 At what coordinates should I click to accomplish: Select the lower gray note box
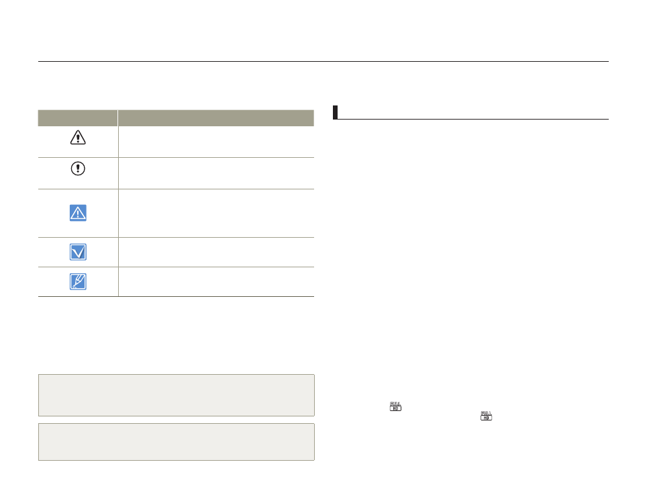[x=176, y=441]
